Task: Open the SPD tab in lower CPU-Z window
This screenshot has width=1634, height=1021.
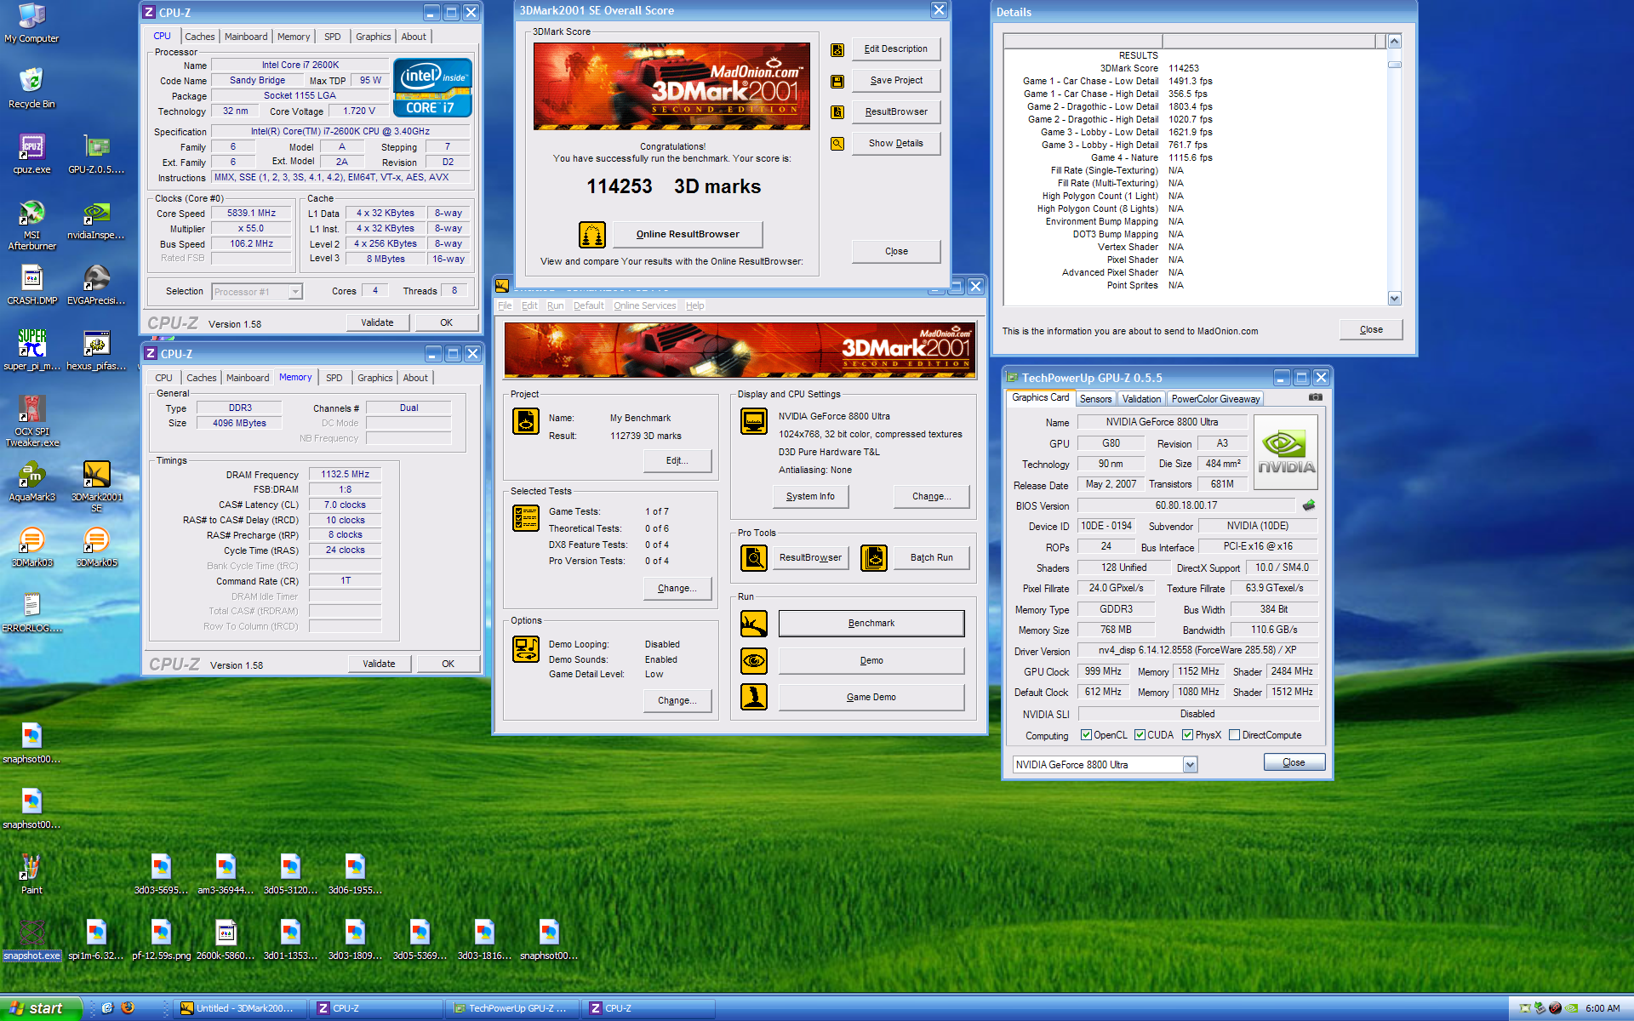Action: tap(334, 378)
